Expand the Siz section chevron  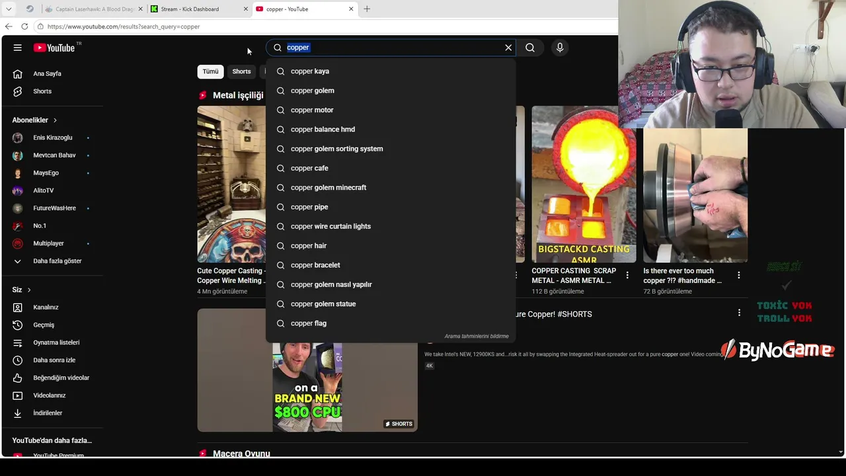pos(29,290)
